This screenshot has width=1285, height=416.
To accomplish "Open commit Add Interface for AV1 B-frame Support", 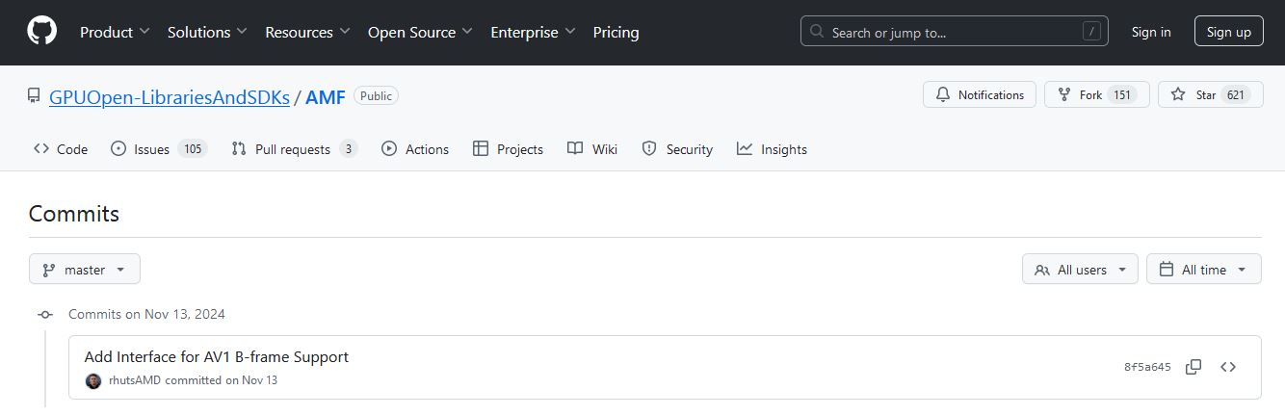I will pos(217,357).
